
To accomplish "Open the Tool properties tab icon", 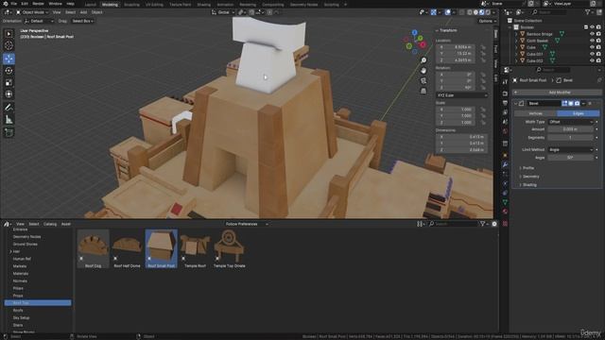I will pos(505,82).
